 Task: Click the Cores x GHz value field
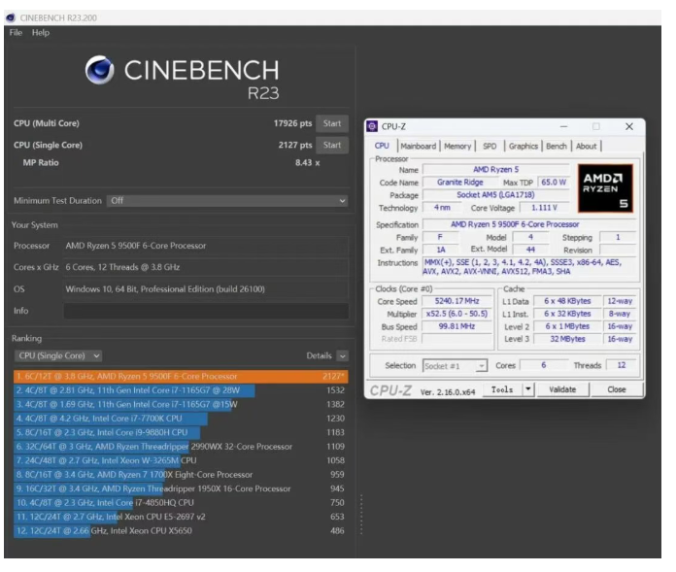(x=206, y=267)
